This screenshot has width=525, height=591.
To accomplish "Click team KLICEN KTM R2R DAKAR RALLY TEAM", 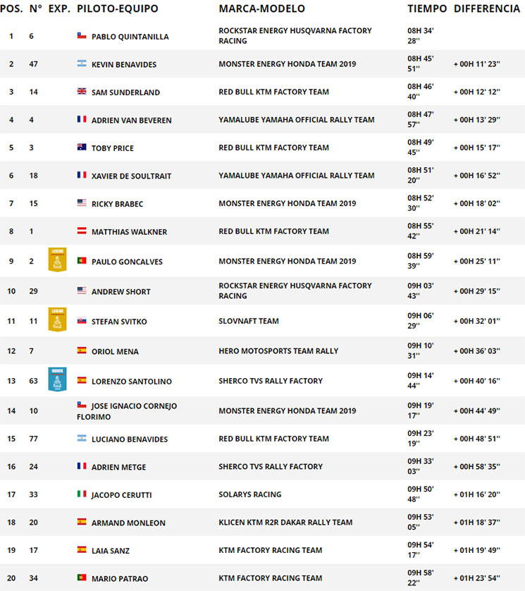I will click(x=285, y=523).
